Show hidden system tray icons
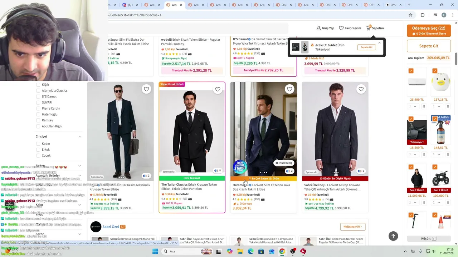 click(405, 251)
